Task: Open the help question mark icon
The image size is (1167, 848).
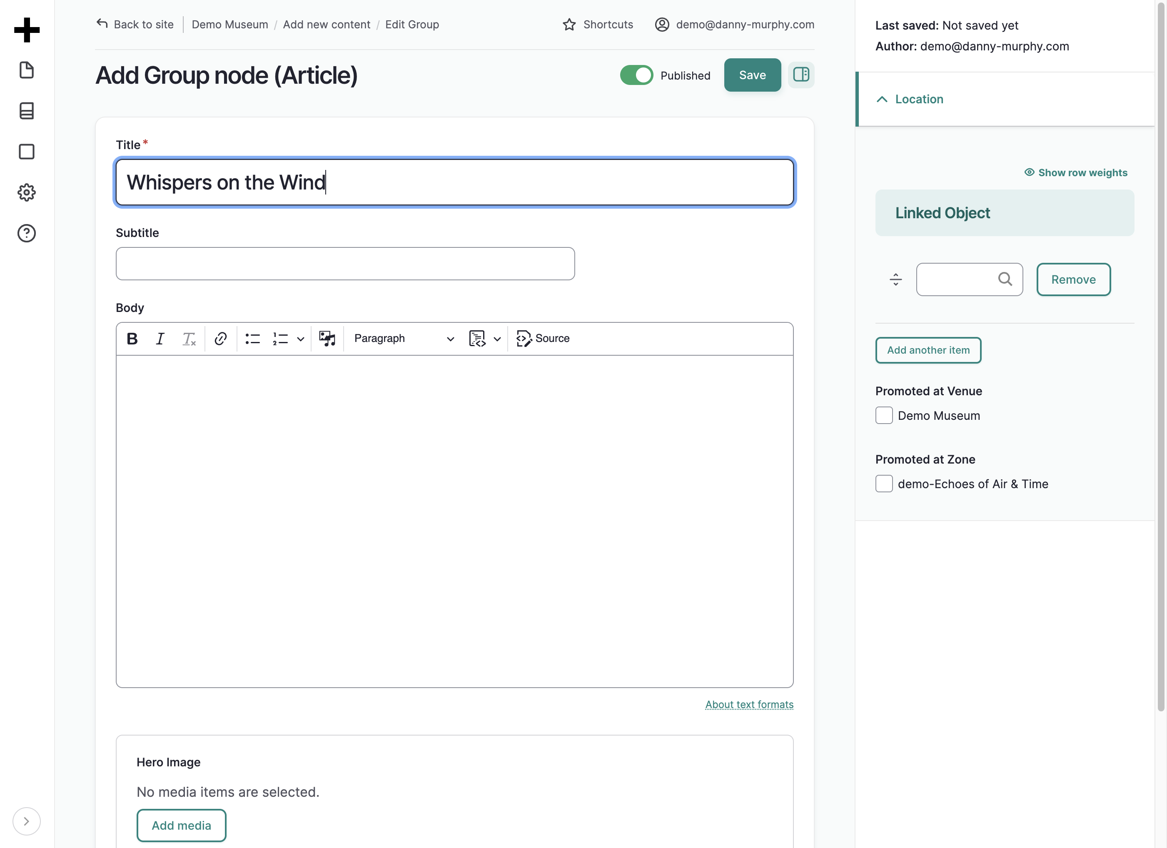Action: coord(27,234)
